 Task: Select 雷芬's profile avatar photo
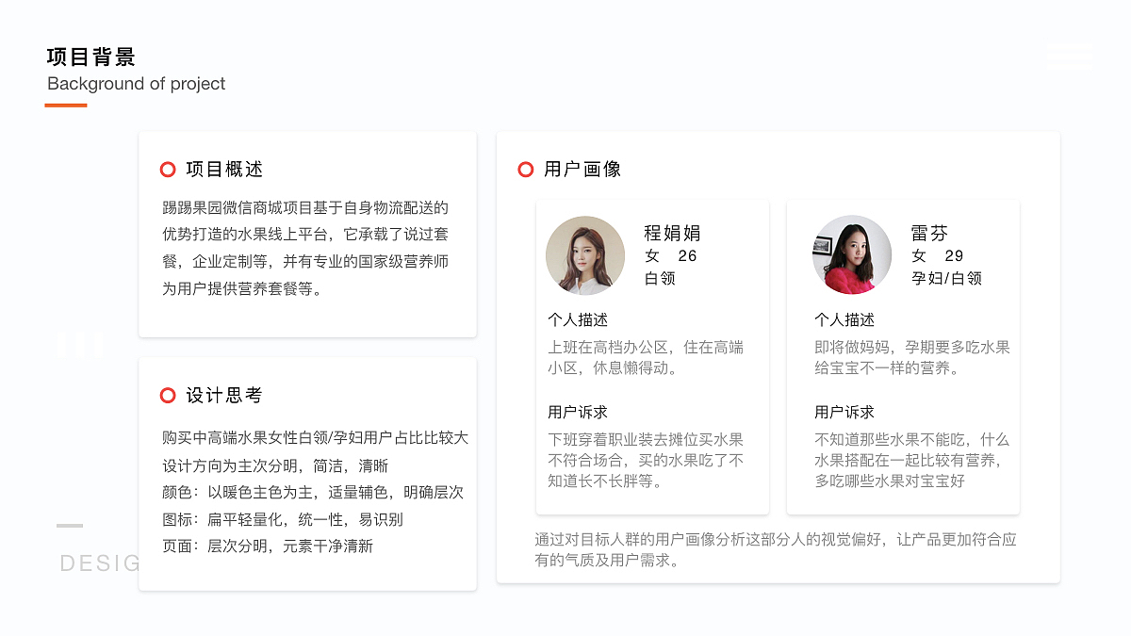[851, 253]
